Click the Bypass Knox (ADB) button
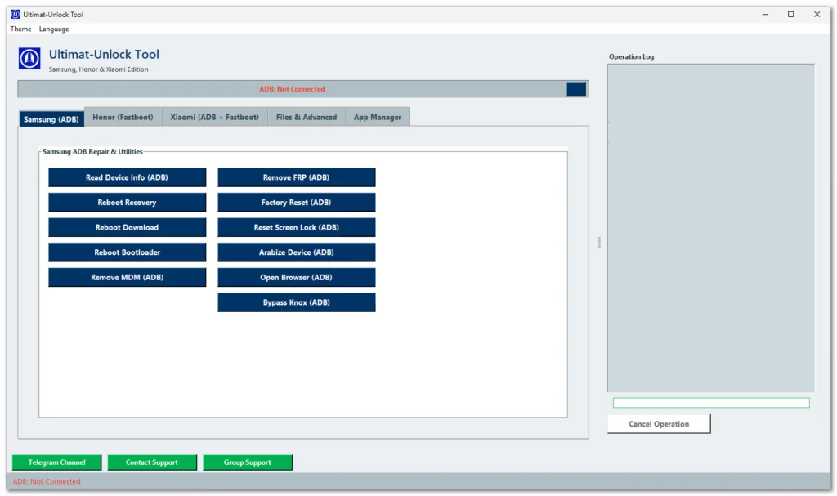 (296, 302)
